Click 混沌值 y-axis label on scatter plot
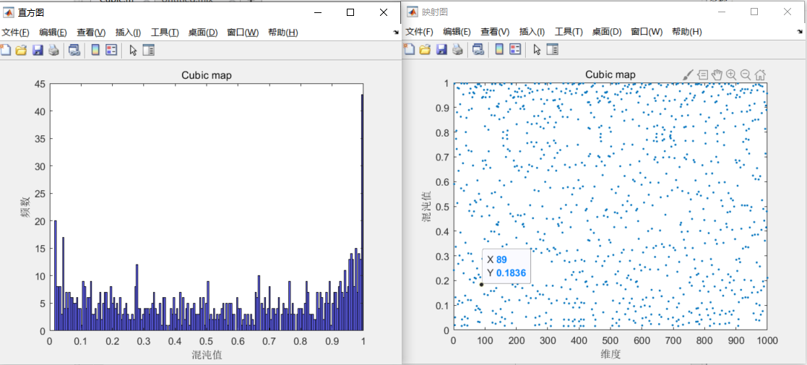The image size is (807, 365). [x=427, y=207]
